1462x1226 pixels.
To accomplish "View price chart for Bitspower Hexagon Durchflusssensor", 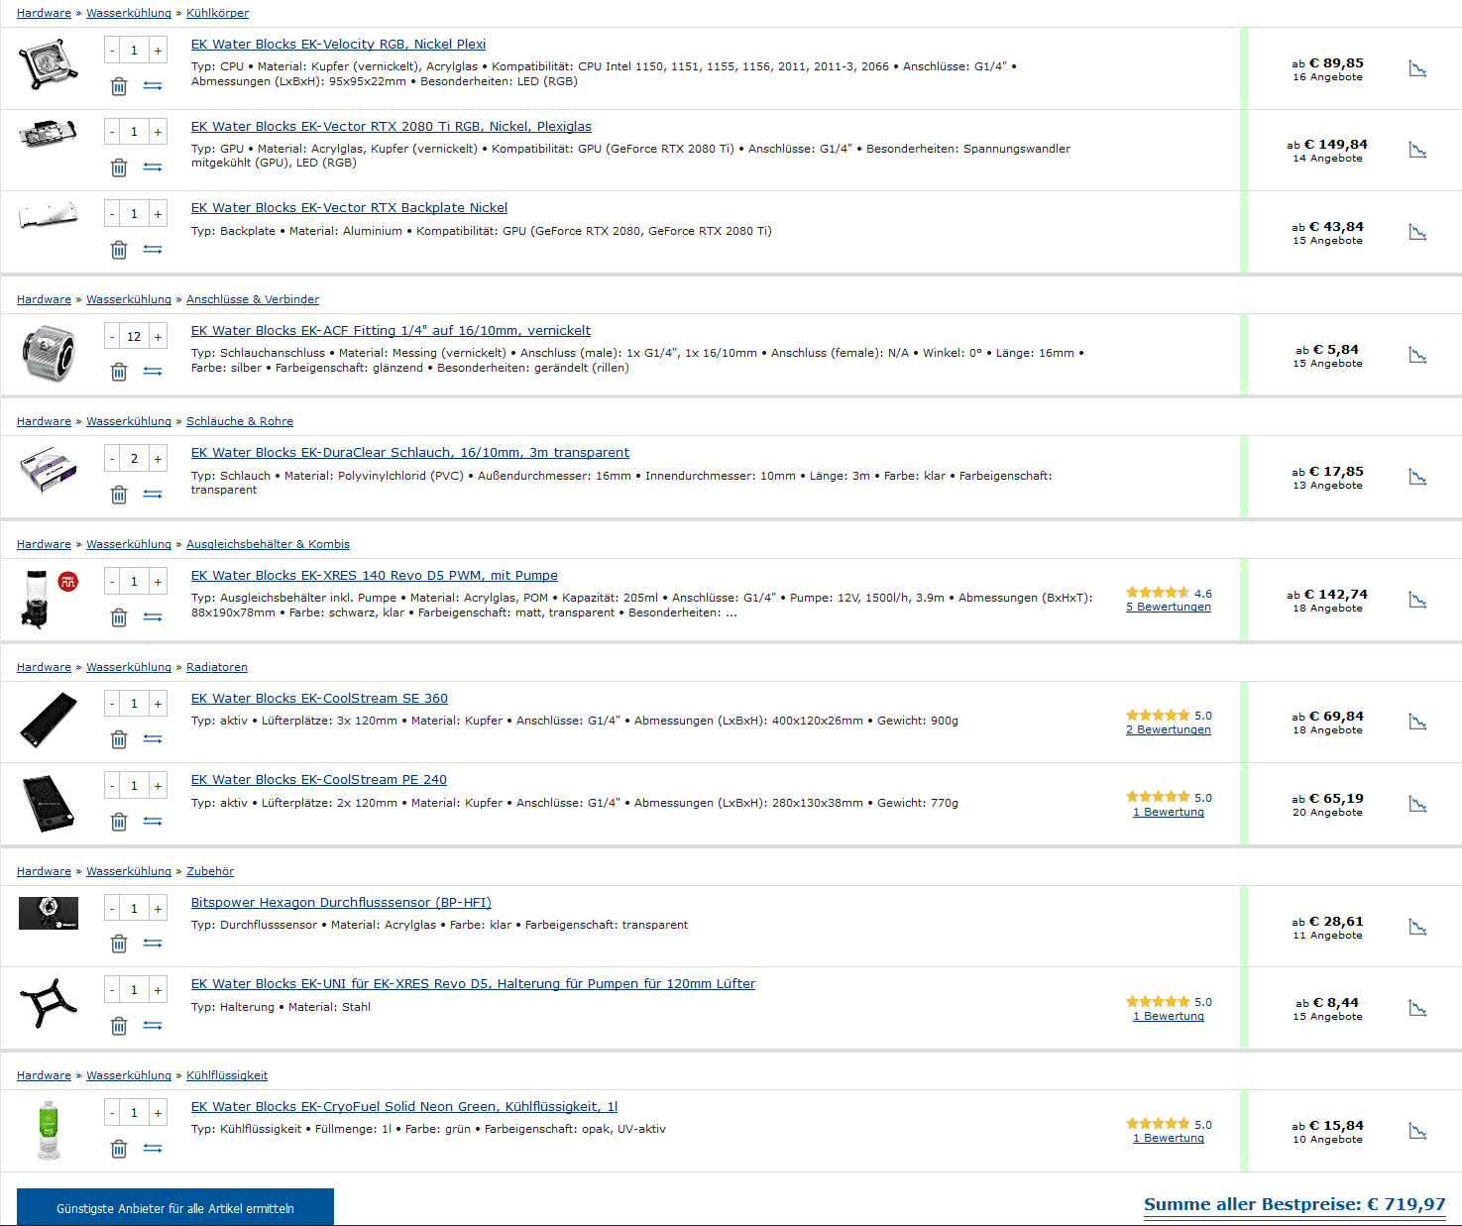I will 1418,927.
